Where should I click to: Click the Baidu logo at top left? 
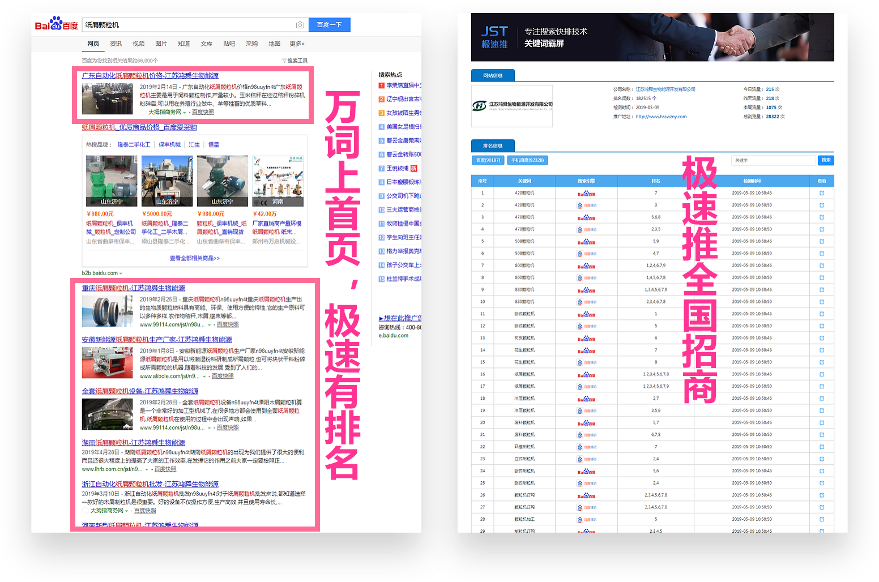click(x=56, y=24)
